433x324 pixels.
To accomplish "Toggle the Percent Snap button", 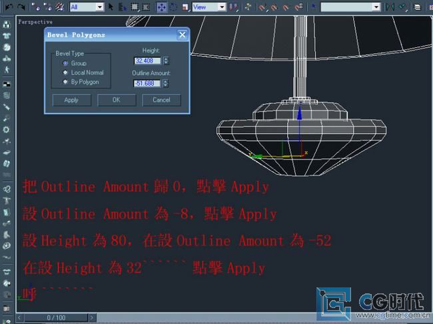I will pos(286,7).
